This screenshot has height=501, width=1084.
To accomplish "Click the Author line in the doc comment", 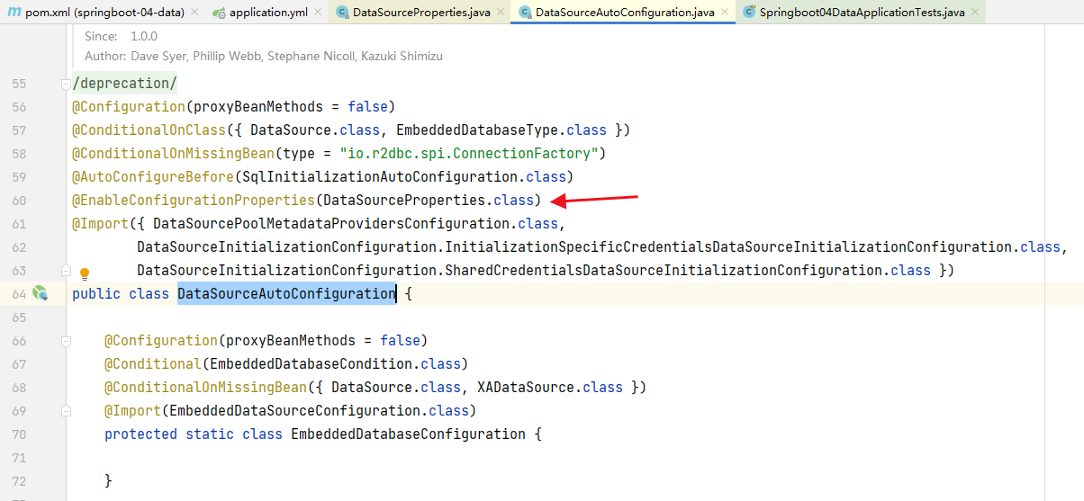I will pyautogui.click(x=264, y=56).
